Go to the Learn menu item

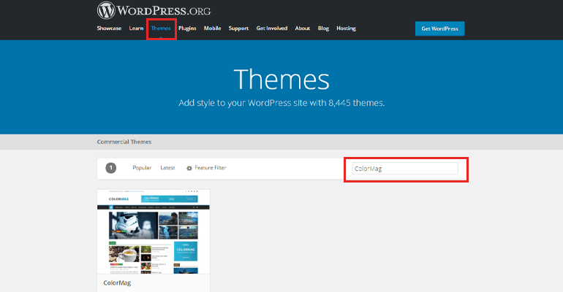point(136,28)
